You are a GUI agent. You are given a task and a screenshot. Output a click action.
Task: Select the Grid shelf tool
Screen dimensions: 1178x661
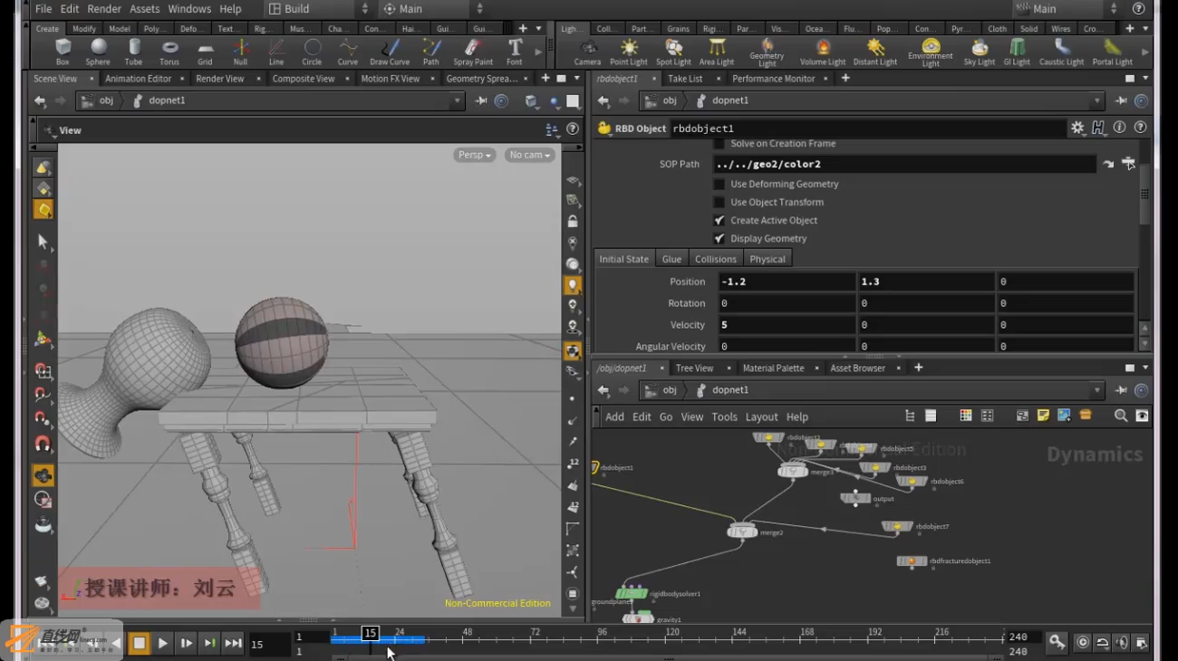pos(205,52)
